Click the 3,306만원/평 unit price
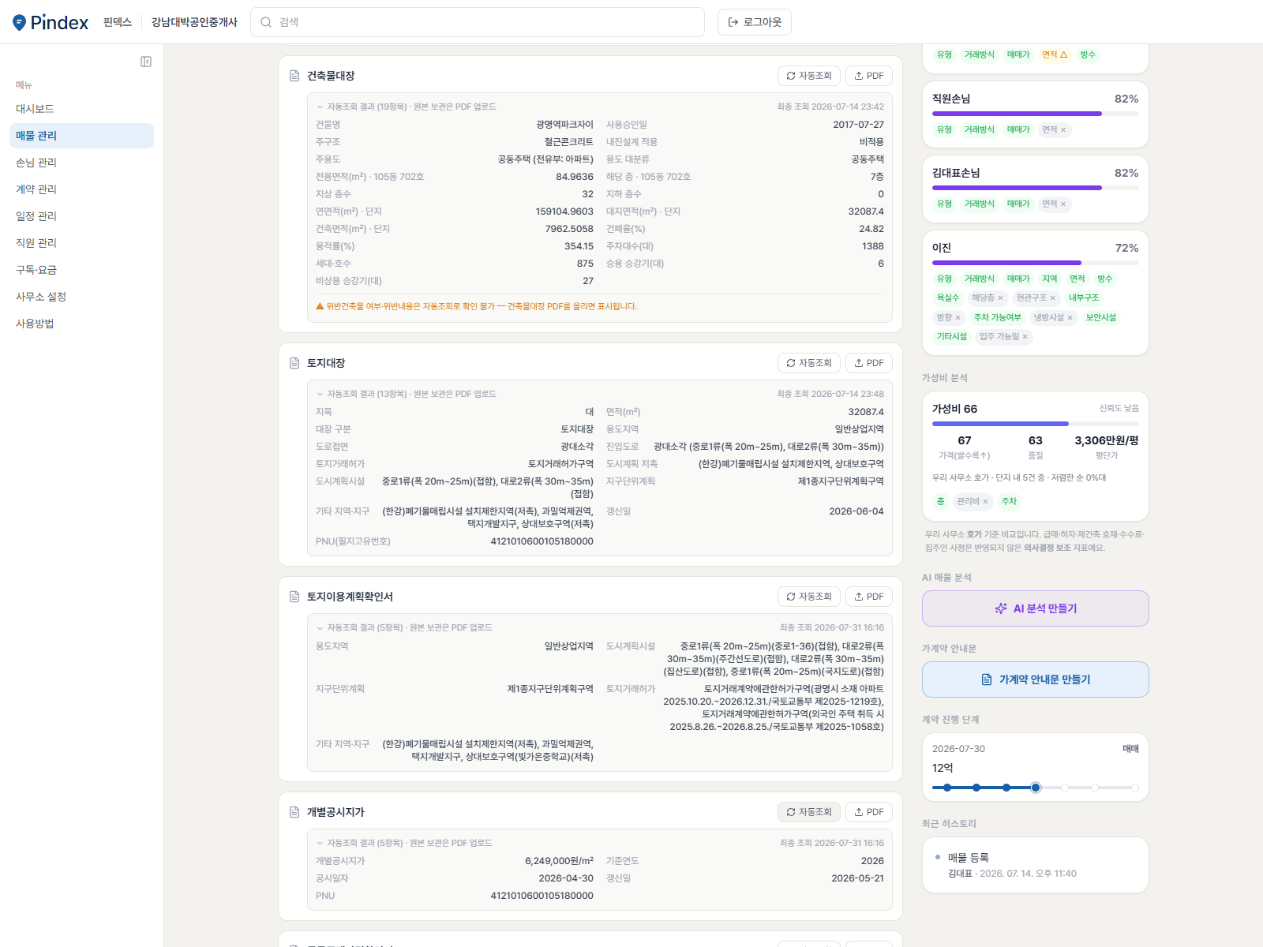1263x947 pixels. (1107, 440)
